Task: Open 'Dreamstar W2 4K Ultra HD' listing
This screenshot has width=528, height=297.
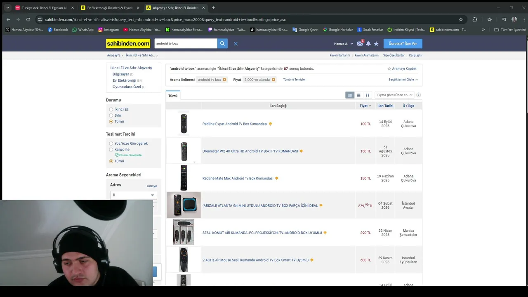Action: [250, 151]
